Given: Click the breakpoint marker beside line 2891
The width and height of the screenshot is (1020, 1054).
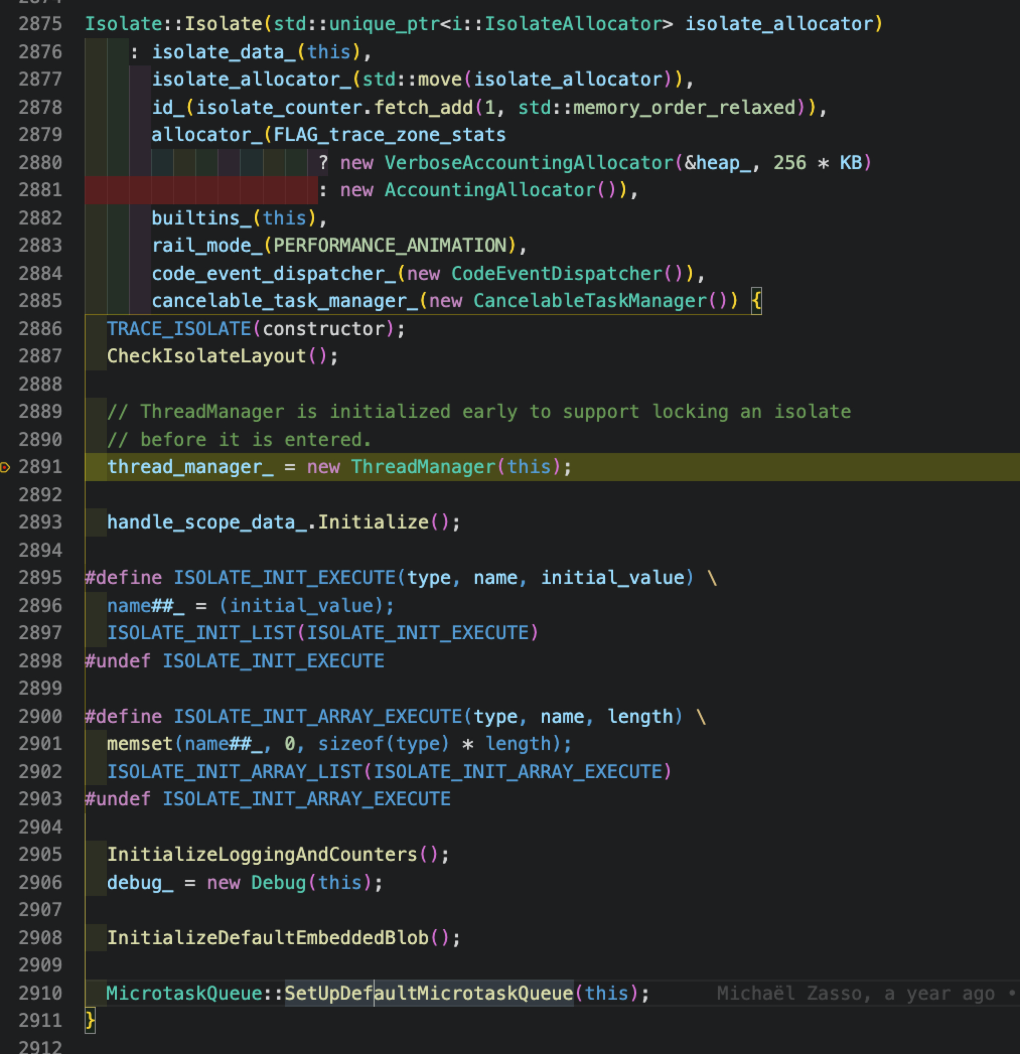Looking at the screenshot, I should click(6, 467).
